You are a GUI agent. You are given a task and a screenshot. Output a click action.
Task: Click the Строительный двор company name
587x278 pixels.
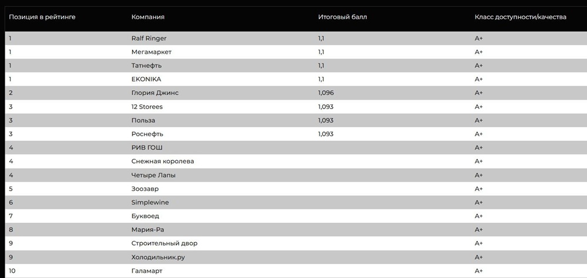click(164, 243)
